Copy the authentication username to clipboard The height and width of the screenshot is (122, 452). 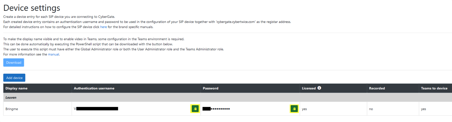(x=195, y=109)
